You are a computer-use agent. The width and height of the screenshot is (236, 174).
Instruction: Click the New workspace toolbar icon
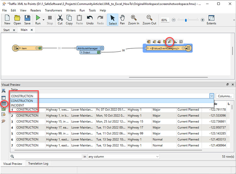tap(7, 20)
